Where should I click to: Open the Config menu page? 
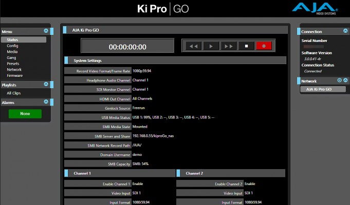point(12,46)
